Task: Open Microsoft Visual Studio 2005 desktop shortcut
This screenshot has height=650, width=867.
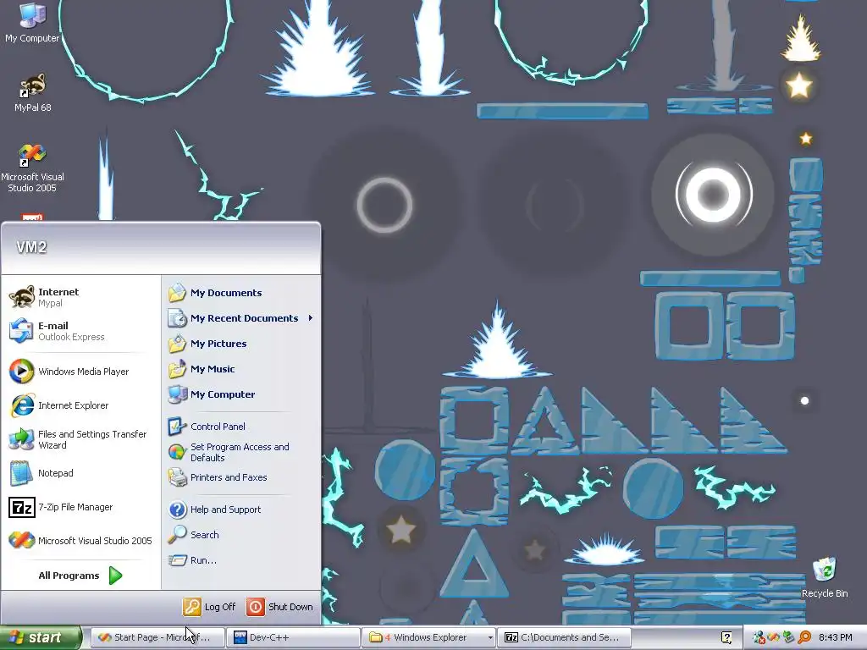Action: pyautogui.click(x=32, y=168)
